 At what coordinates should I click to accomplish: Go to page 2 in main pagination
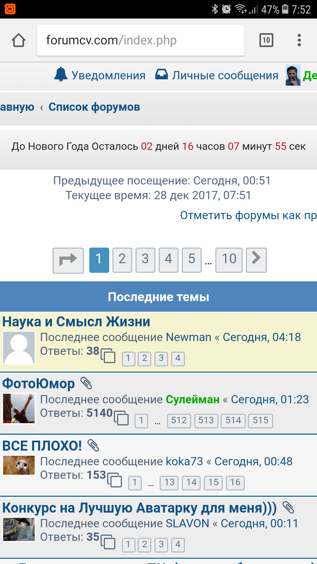[x=122, y=260]
